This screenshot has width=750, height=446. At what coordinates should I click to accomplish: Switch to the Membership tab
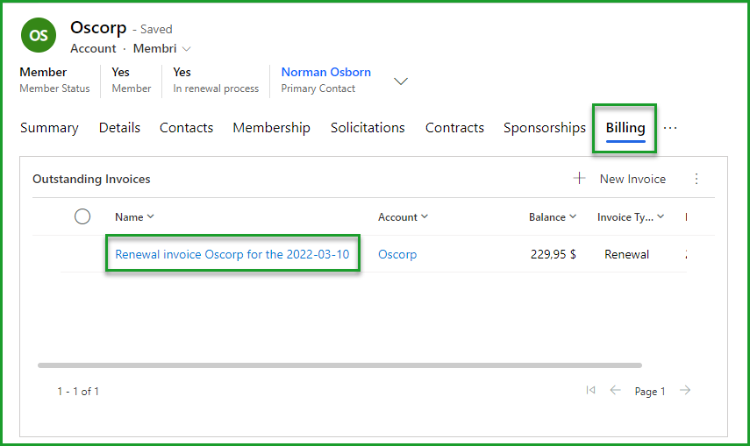click(271, 128)
